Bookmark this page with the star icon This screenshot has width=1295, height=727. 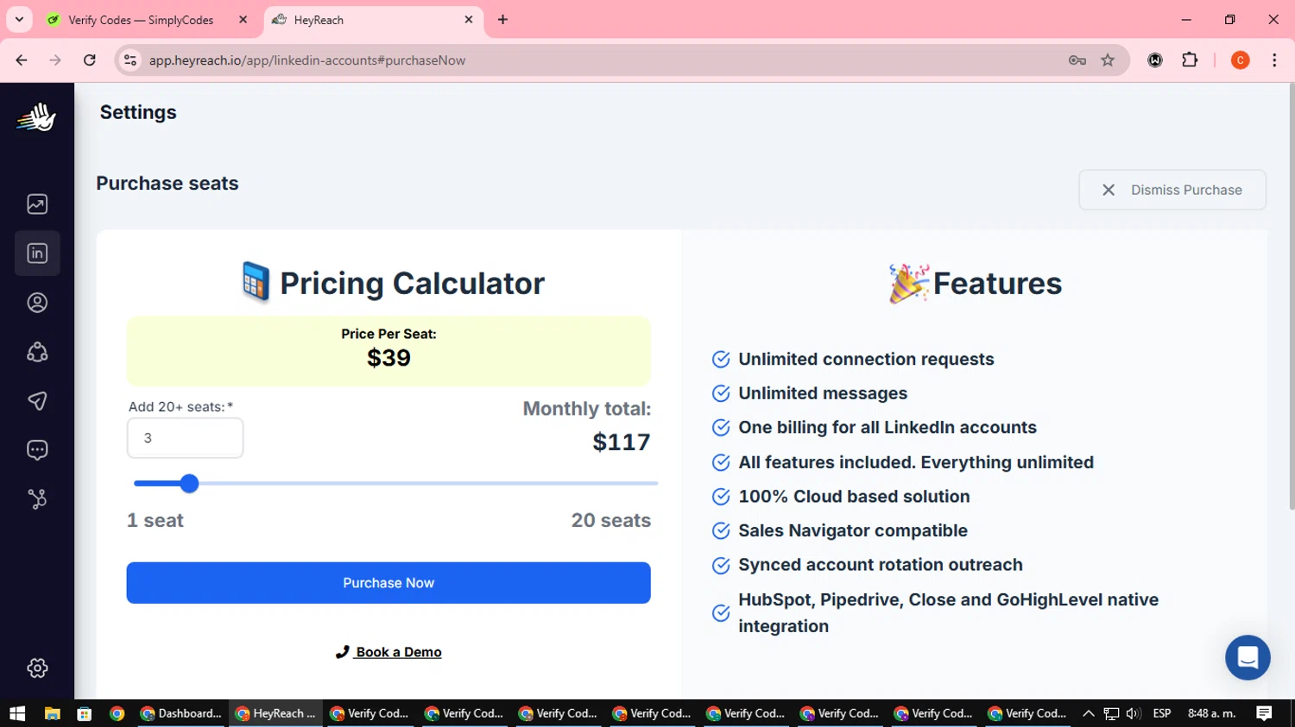(x=1108, y=60)
